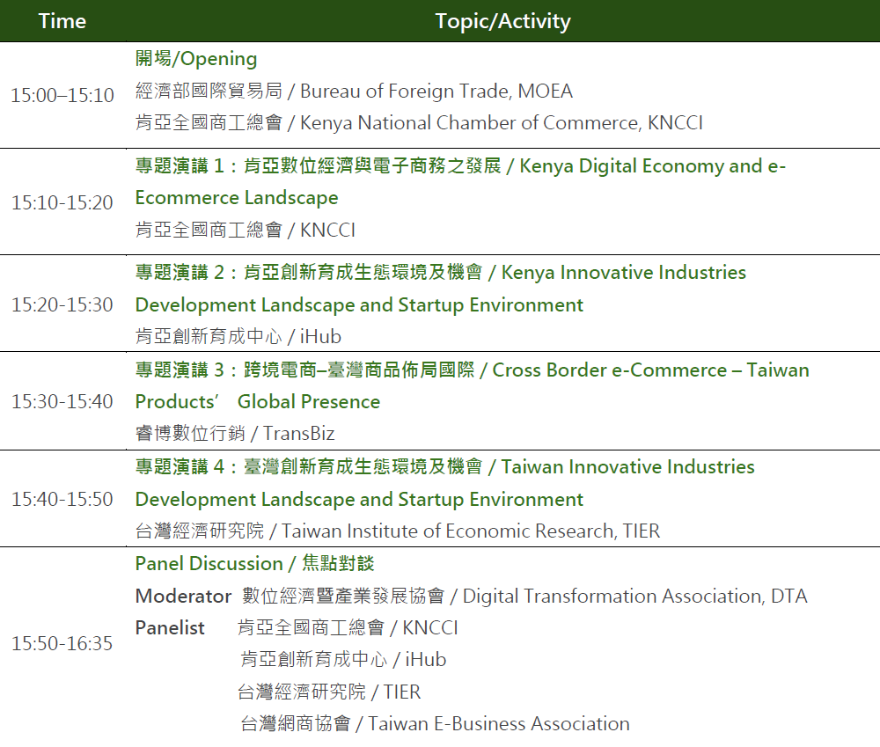
Task: Click 肯亞全國商工總會 / KNCCI speaker under talk 1
Action: [x=246, y=231]
